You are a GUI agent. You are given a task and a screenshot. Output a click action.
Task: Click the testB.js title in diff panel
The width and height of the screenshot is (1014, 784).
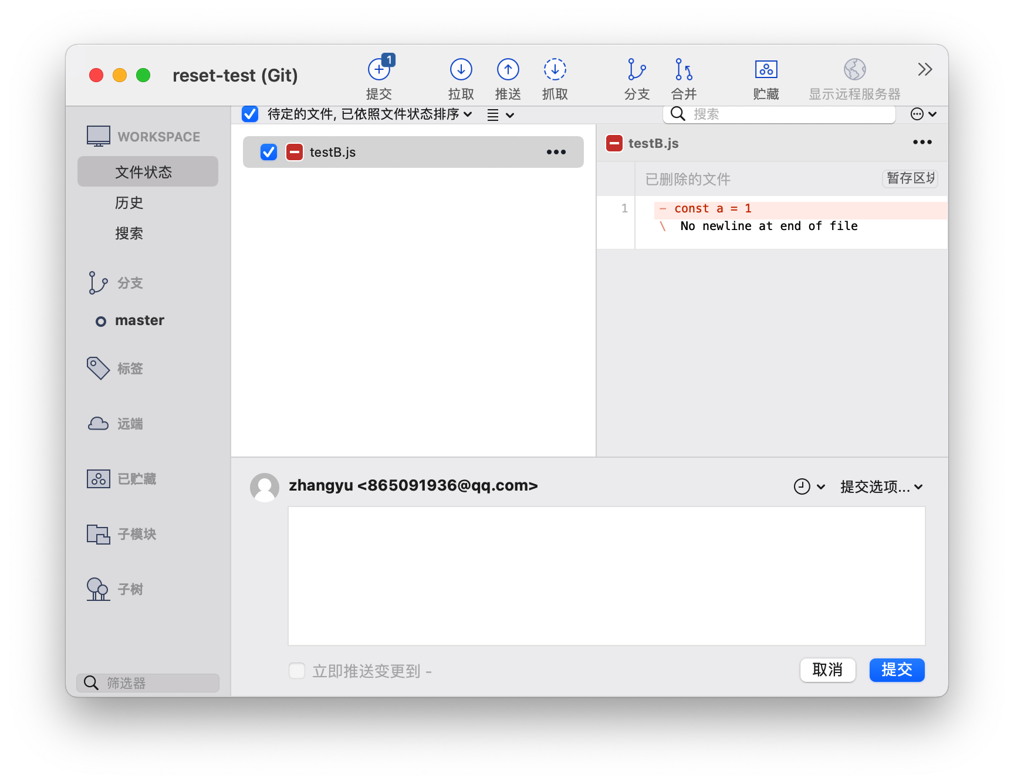pos(653,143)
